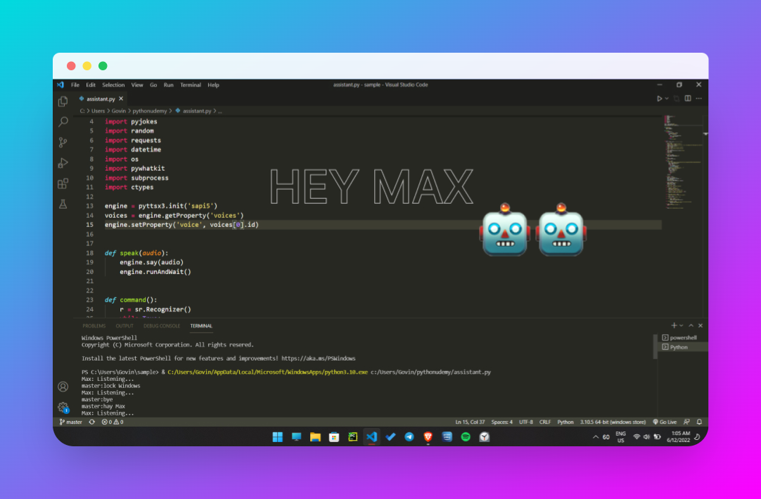Switch to the OUTPUT panel tab
761x499 pixels.
(x=124, y=326)
